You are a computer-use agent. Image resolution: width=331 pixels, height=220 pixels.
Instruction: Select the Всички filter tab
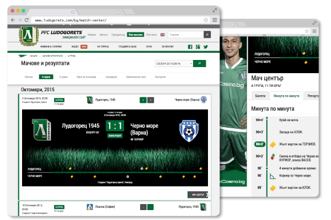pyautogui.click(x=29, y=77)
